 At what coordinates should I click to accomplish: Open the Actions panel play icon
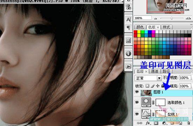(128, 66)
